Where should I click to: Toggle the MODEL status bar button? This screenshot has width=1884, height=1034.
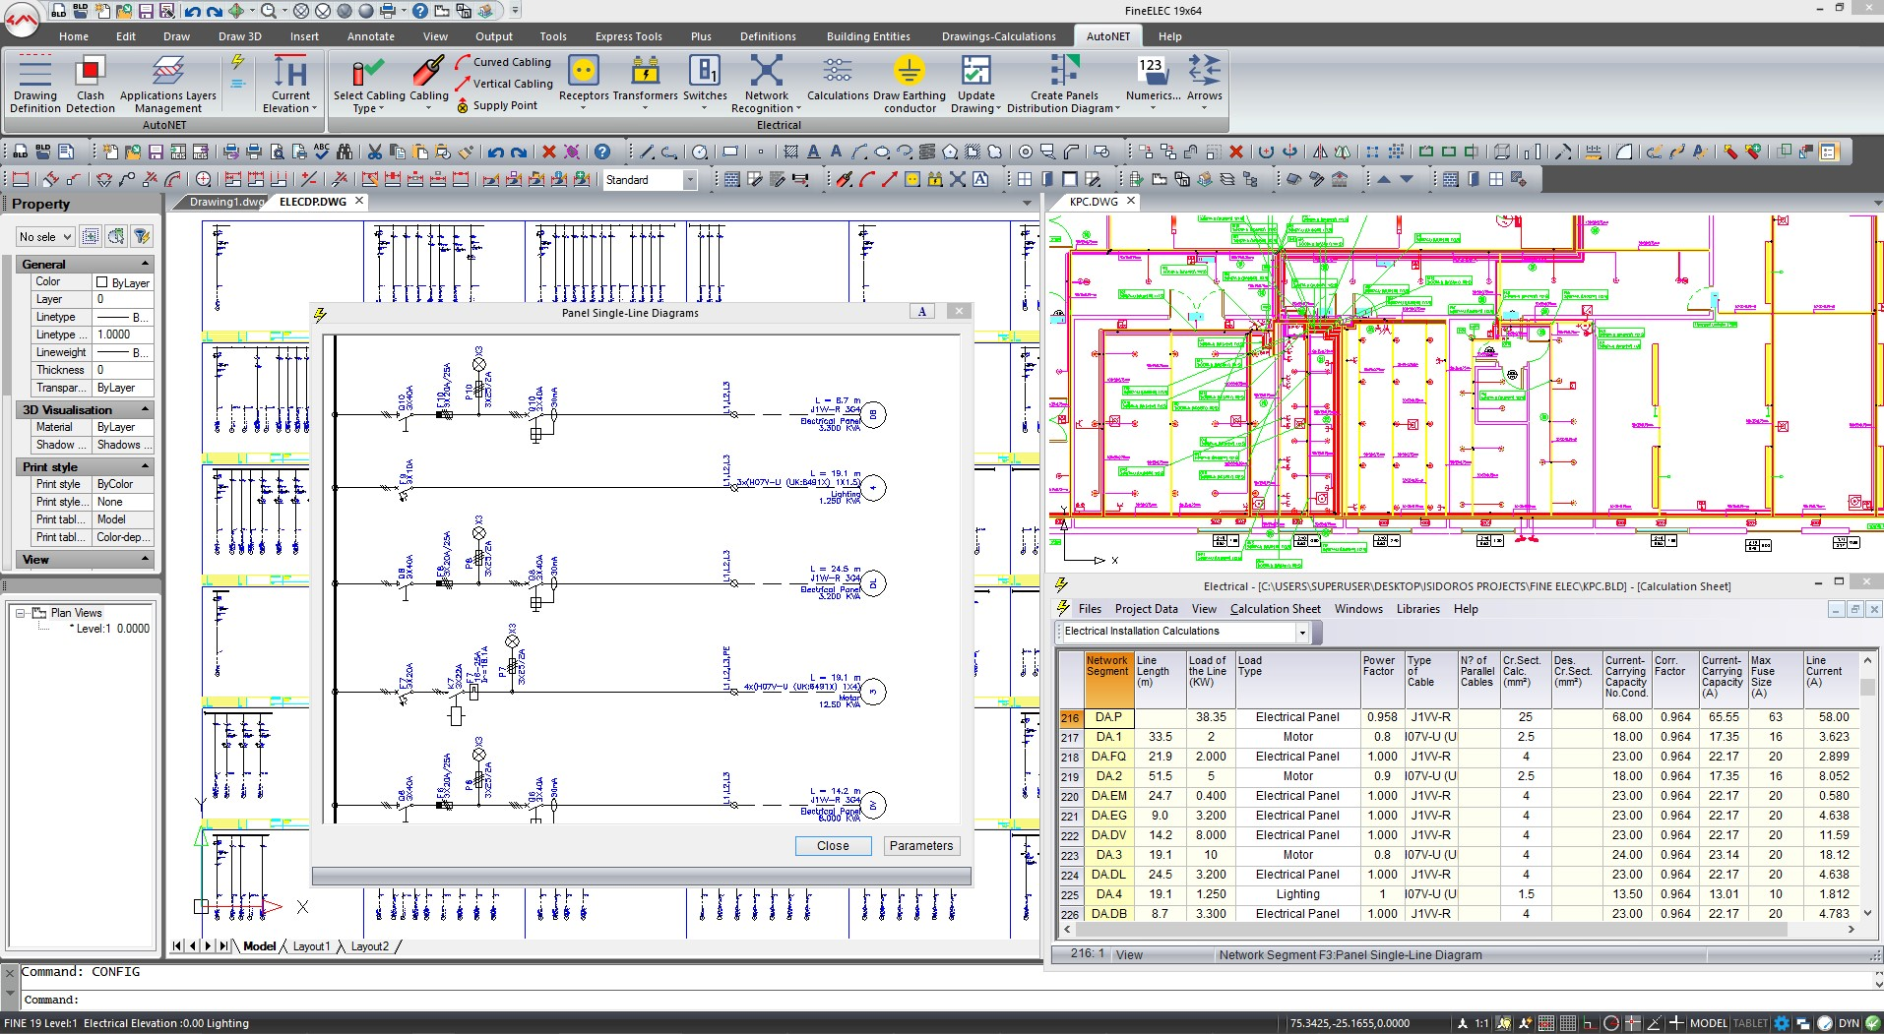point(1708,1023)
